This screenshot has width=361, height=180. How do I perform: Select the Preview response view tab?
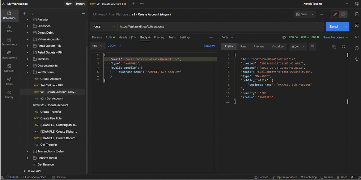[259, 47]
